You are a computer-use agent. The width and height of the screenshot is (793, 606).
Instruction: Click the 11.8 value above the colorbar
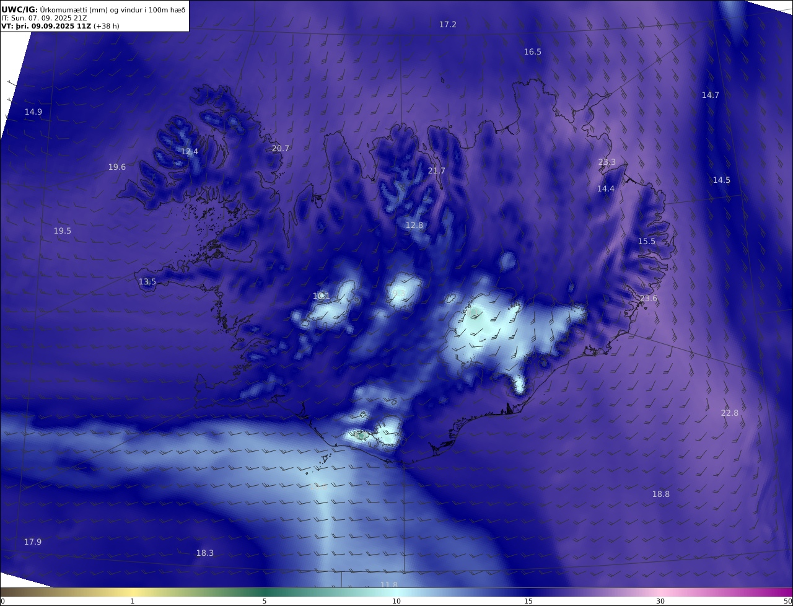tap(389, 585)
